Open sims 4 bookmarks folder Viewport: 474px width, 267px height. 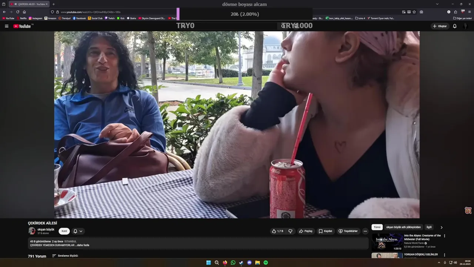[360, 18]
